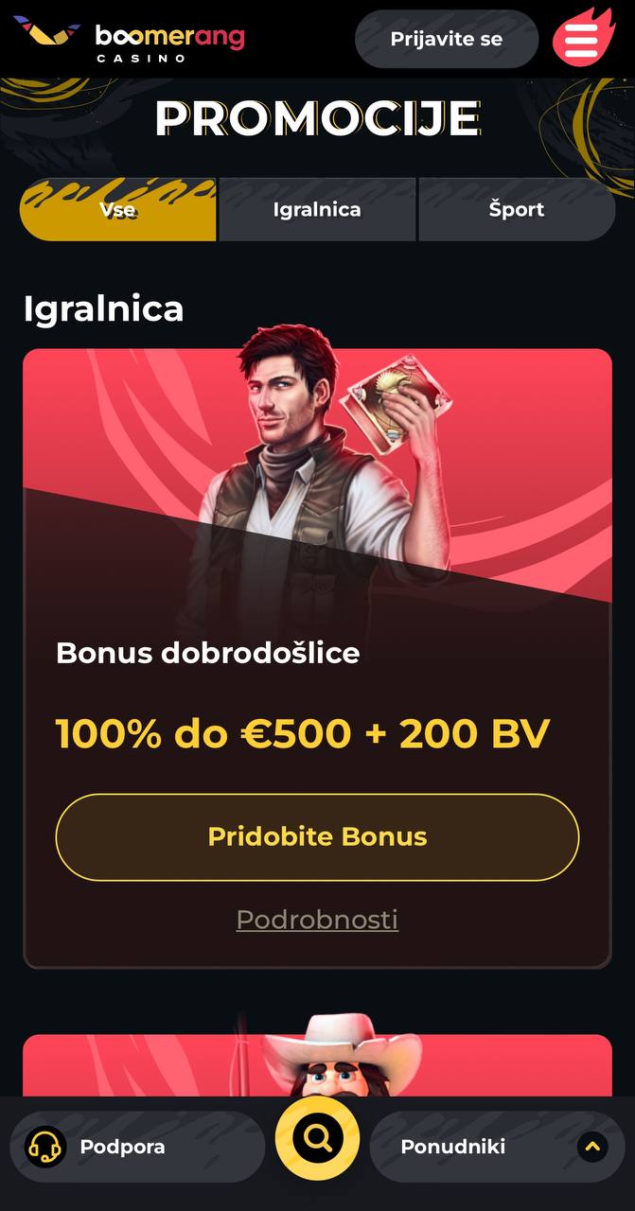Screen dimensions: 635x1211
Task: Switch to the Igralnica tab
Action: coord(317,210)
